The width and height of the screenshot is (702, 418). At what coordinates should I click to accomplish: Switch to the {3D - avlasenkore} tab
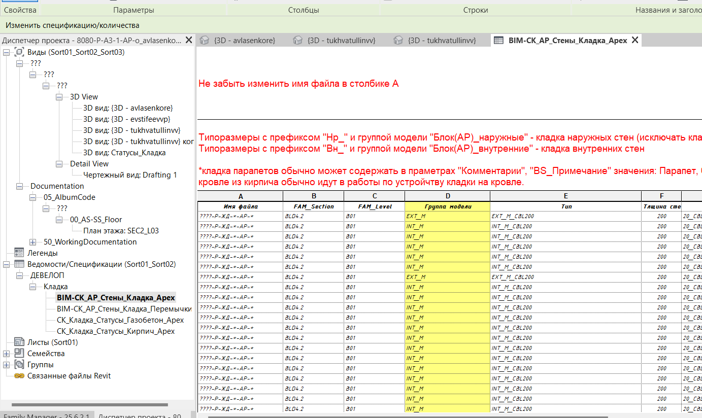pos(243,41)
